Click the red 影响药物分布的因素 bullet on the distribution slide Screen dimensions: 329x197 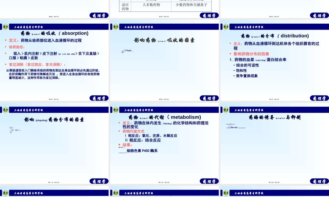point(251,54)
